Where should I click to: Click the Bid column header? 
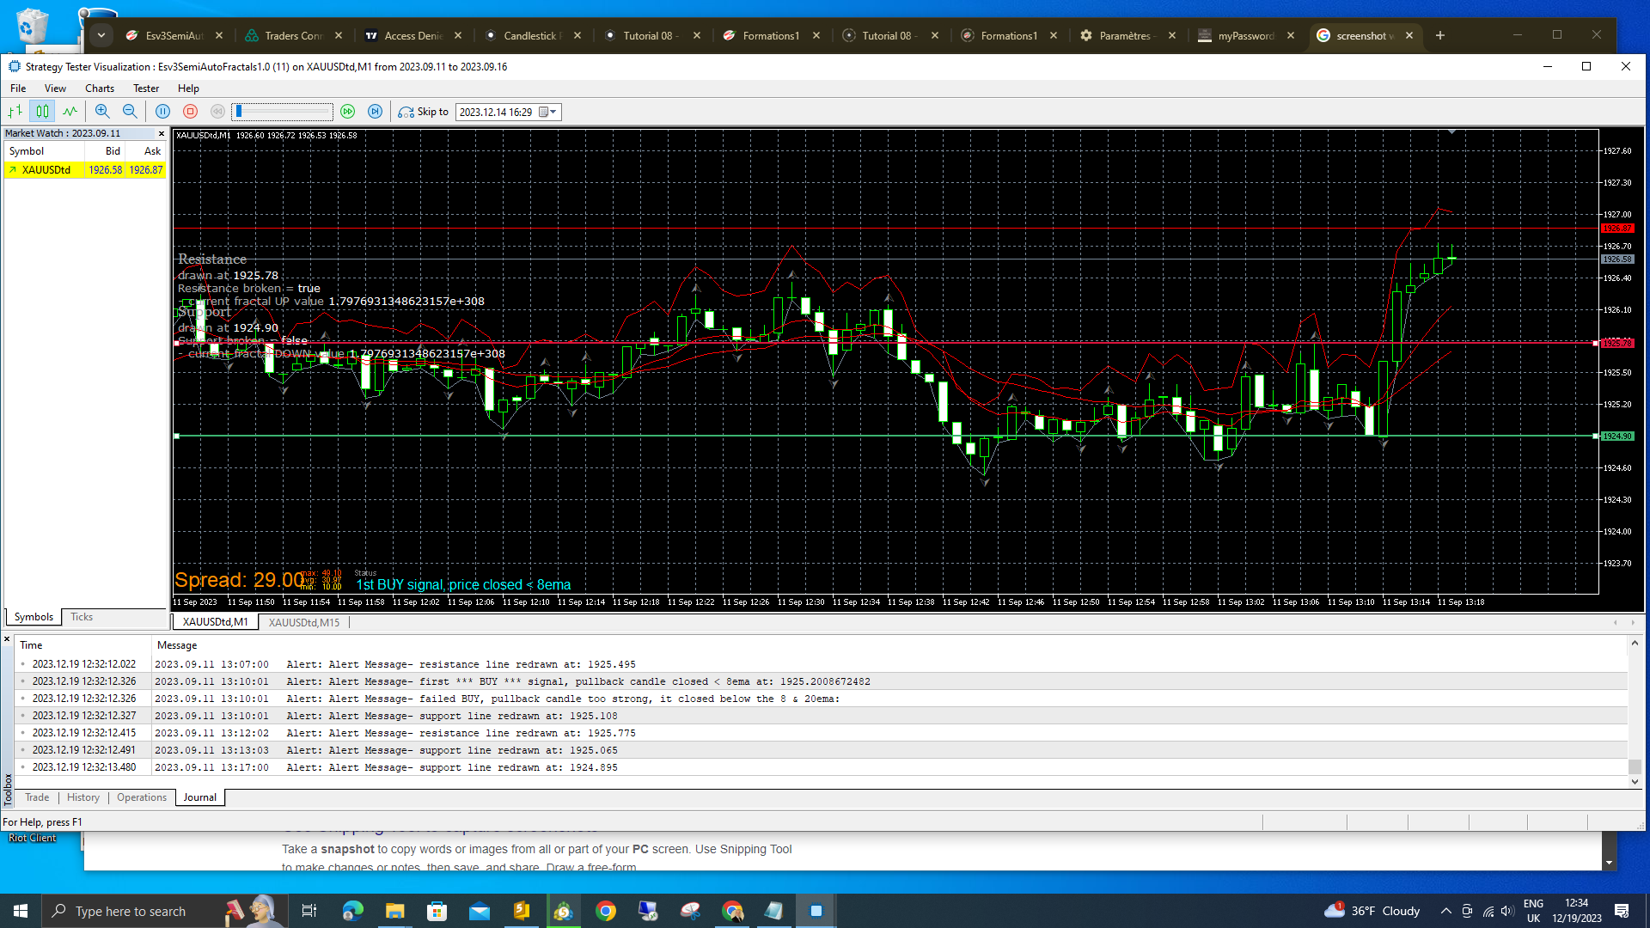[104, 151]
